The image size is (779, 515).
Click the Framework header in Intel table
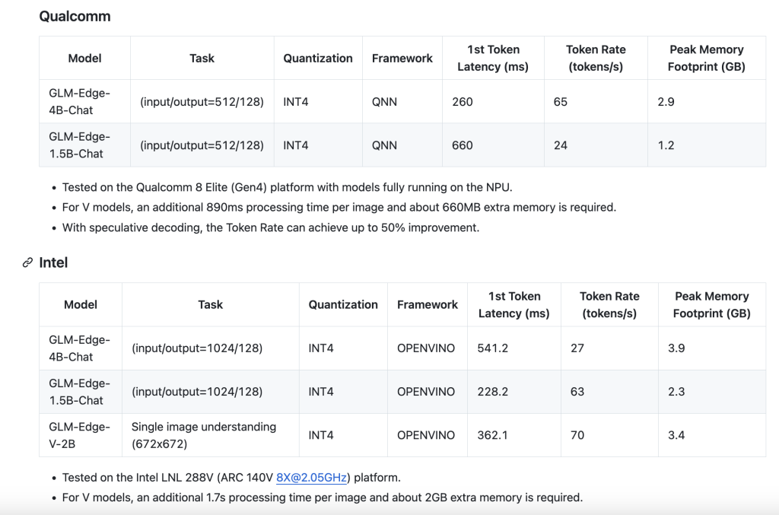click(x=428, y=304)
